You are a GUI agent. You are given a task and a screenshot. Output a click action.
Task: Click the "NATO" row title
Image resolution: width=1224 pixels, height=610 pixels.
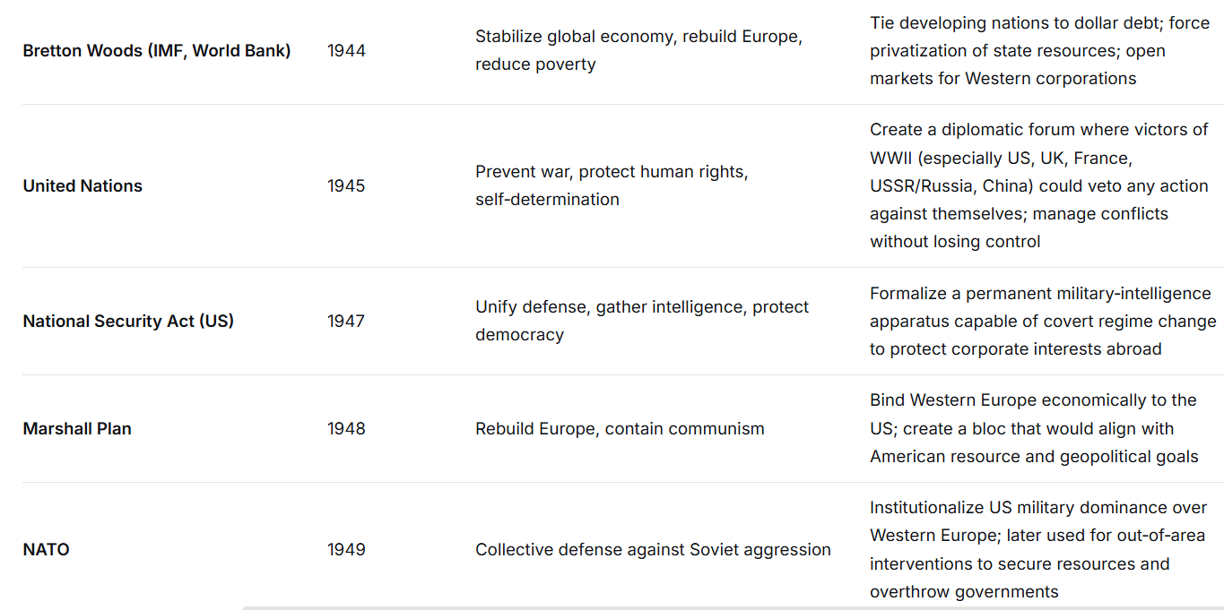[x=46, y=550]
